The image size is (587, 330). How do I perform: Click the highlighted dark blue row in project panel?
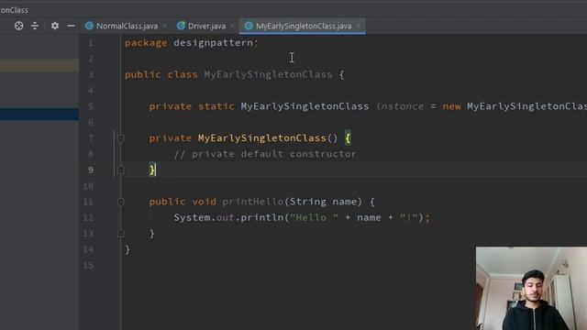pos(39,114)
